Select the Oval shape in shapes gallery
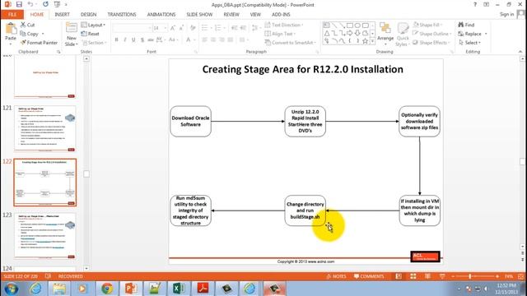527x296 pixels. pos(357,25)
